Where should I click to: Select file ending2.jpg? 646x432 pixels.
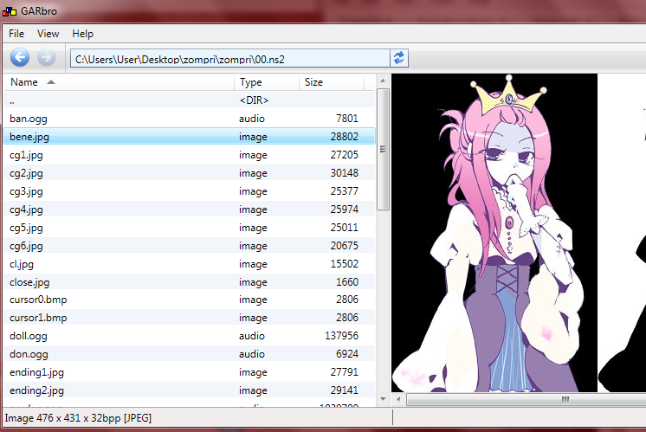point(190,390)
